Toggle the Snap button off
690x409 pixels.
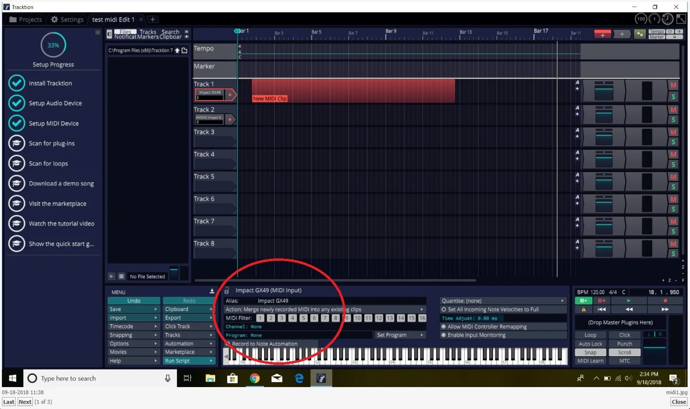tap(590, 352)
